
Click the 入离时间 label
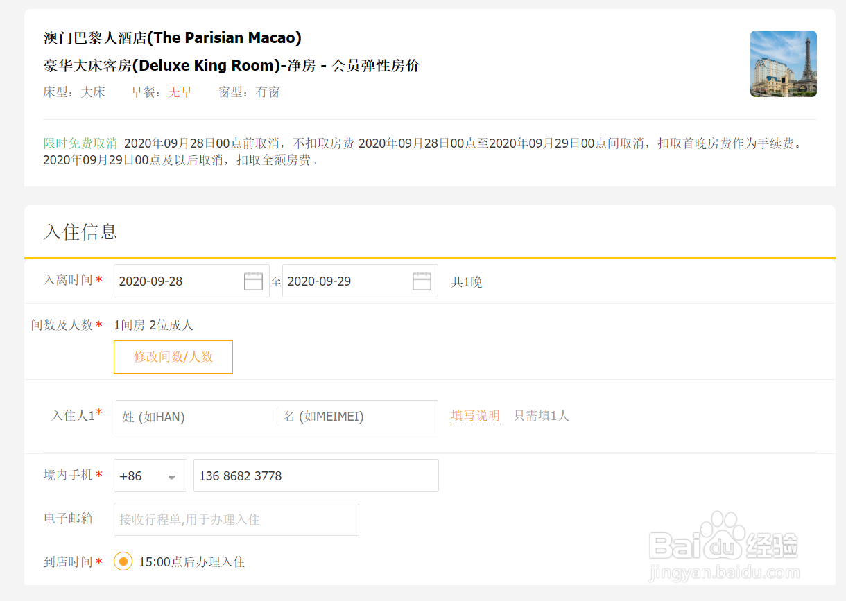coord(68,280)
